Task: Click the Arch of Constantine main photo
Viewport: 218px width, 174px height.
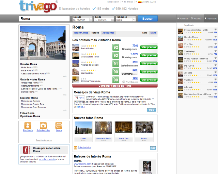Action: pyautogui.click(x=43, y=43)
